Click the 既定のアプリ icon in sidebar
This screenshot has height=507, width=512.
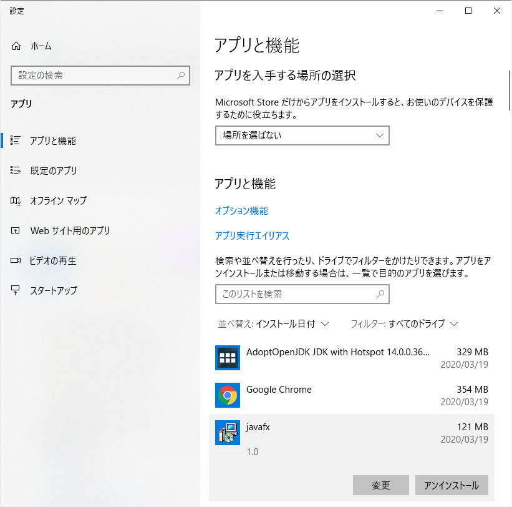pyautogui.click(x=15, y=170)
